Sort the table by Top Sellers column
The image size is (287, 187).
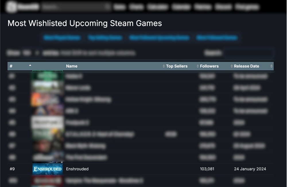click(x=177, y=66)
